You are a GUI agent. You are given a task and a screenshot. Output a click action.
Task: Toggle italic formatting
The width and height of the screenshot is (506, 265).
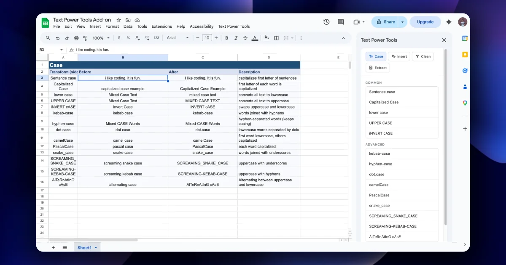coord(236,38)
